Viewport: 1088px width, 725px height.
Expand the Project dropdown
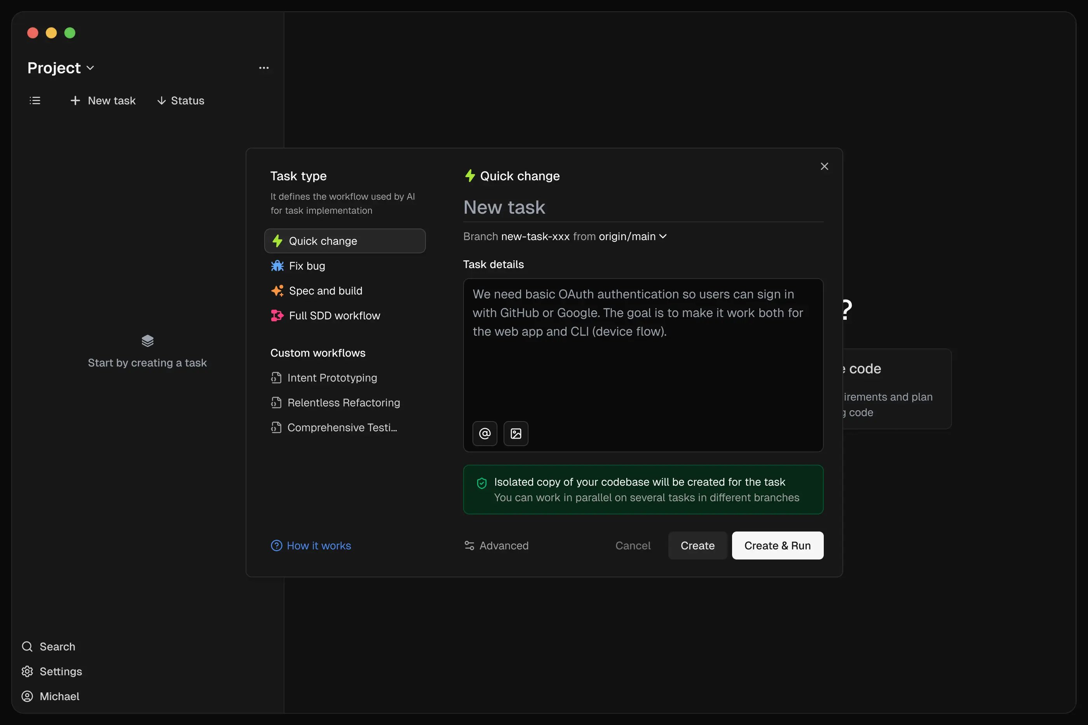click(61, 68)
